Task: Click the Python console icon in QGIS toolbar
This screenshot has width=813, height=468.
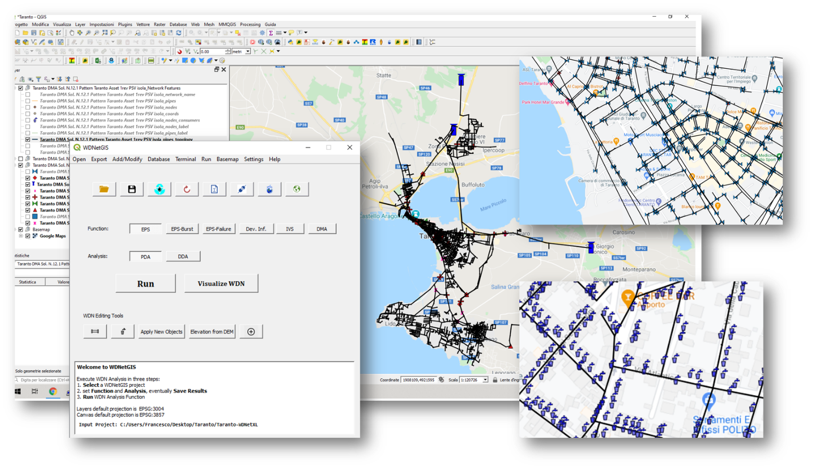Action: [x=290, y=42]
